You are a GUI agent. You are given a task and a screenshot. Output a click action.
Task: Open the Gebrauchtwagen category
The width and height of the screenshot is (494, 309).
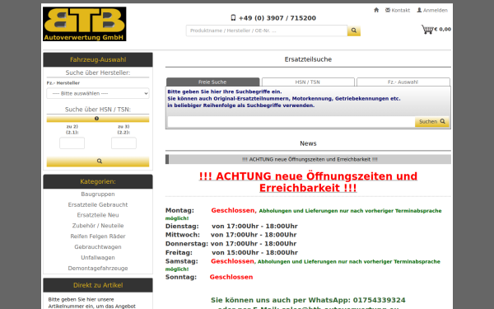tap(98, 247)
